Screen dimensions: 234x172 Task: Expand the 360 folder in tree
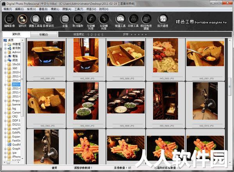5,68
